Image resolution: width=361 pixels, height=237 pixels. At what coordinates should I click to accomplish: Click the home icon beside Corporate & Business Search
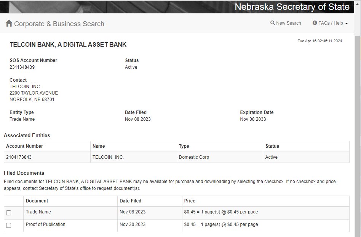coord(9,23)
